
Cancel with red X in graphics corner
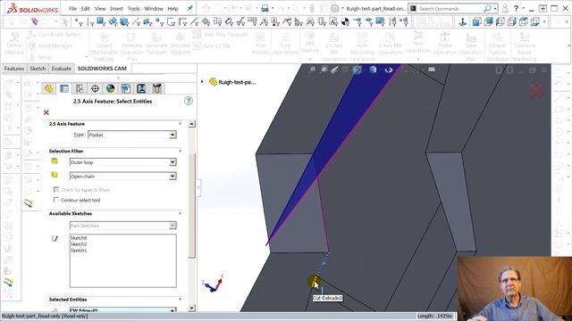[x=536, y=90]
